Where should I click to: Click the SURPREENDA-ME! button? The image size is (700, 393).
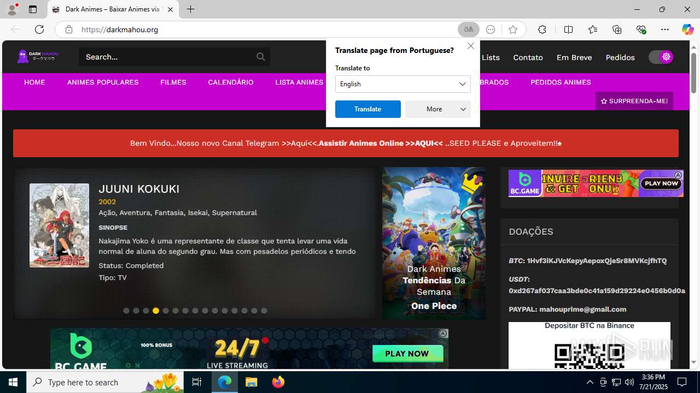[634, 101]
